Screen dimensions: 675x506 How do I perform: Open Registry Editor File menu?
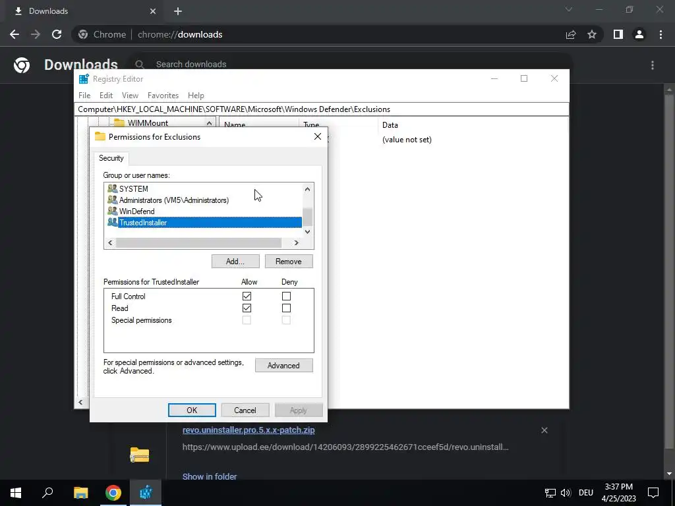[x=84, y=96]
